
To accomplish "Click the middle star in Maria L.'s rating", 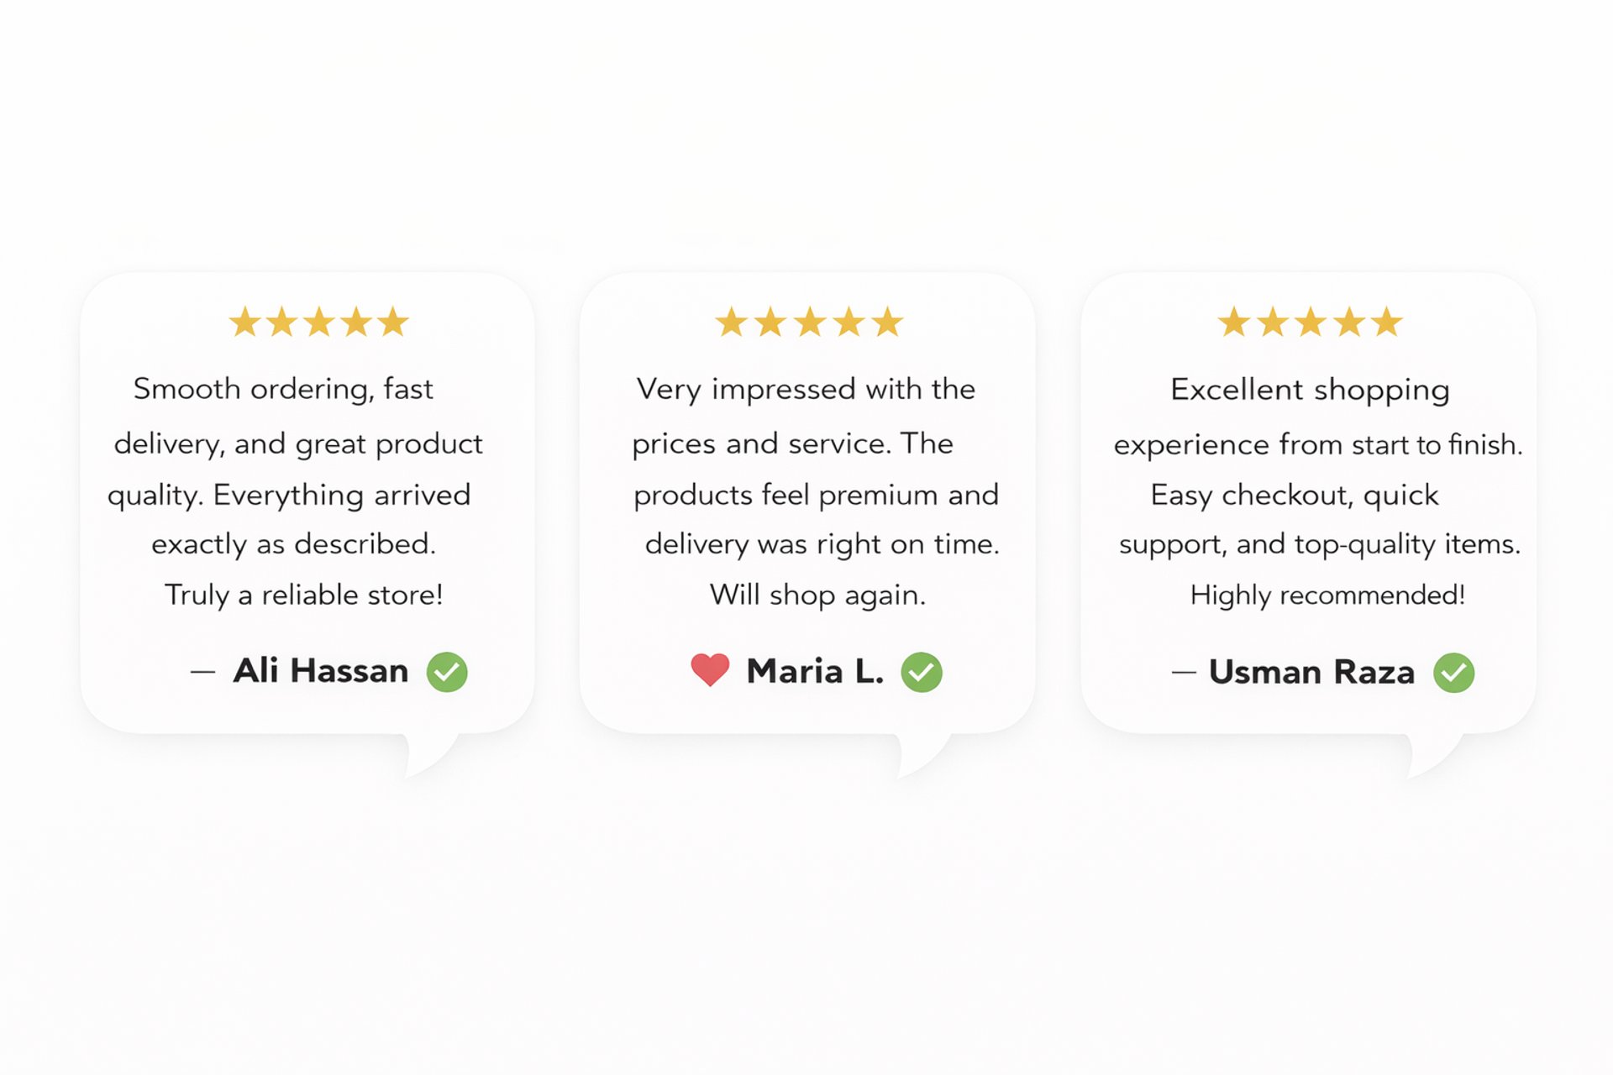I will click(810, 322).
